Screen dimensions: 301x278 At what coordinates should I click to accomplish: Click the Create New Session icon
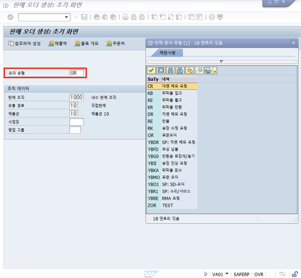191,17
